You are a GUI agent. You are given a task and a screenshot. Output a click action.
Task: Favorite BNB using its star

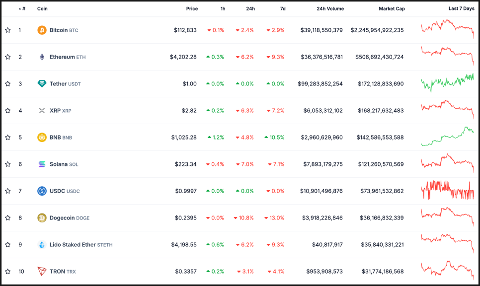point(7,138)
